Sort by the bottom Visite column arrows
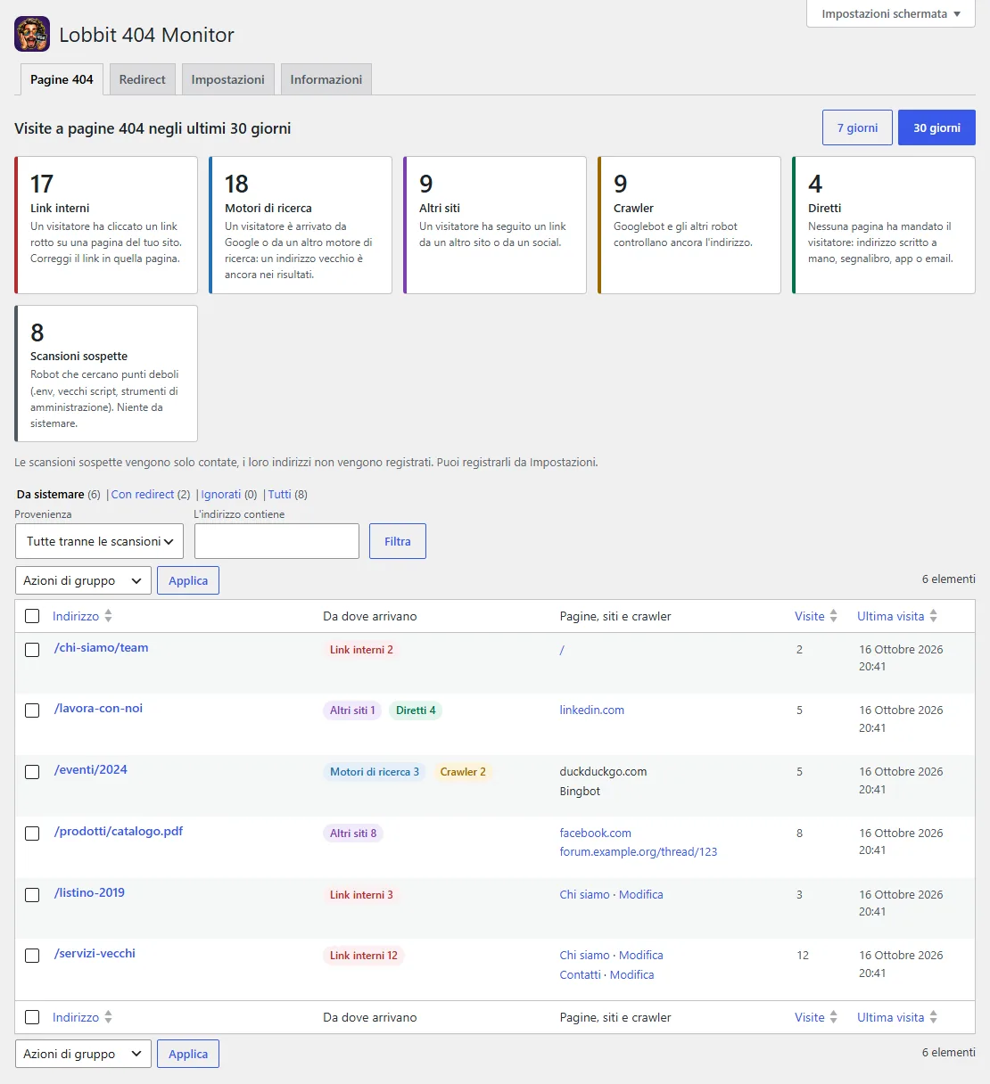Image resolution: width=990 pixels, height=1084 pixels. [x=833, y=1017]
